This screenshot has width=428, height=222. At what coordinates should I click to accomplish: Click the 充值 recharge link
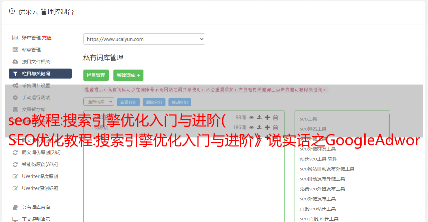pos(47,38)
